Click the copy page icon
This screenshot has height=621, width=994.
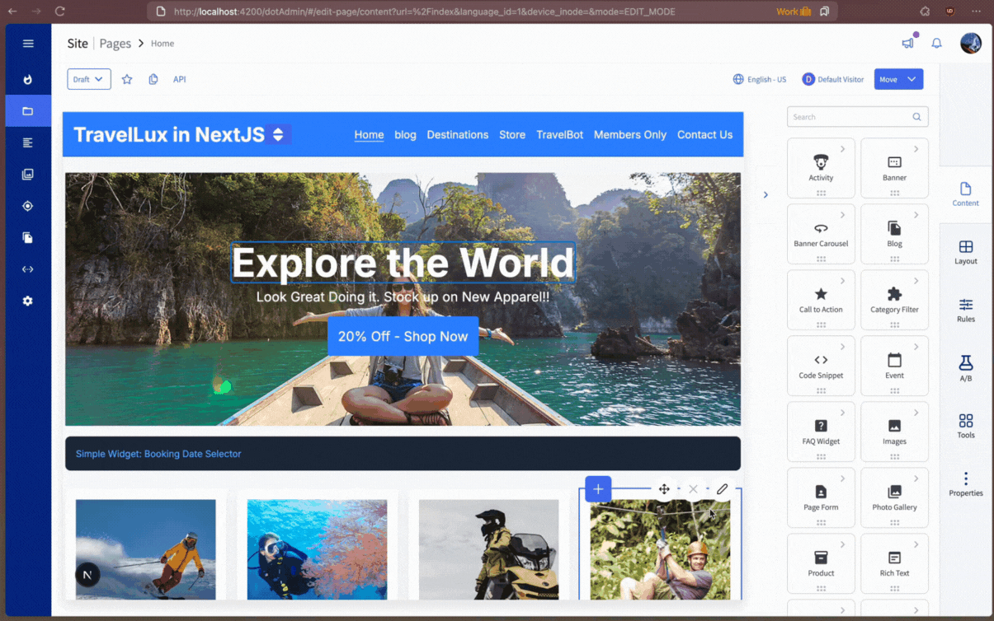point(153,80)
